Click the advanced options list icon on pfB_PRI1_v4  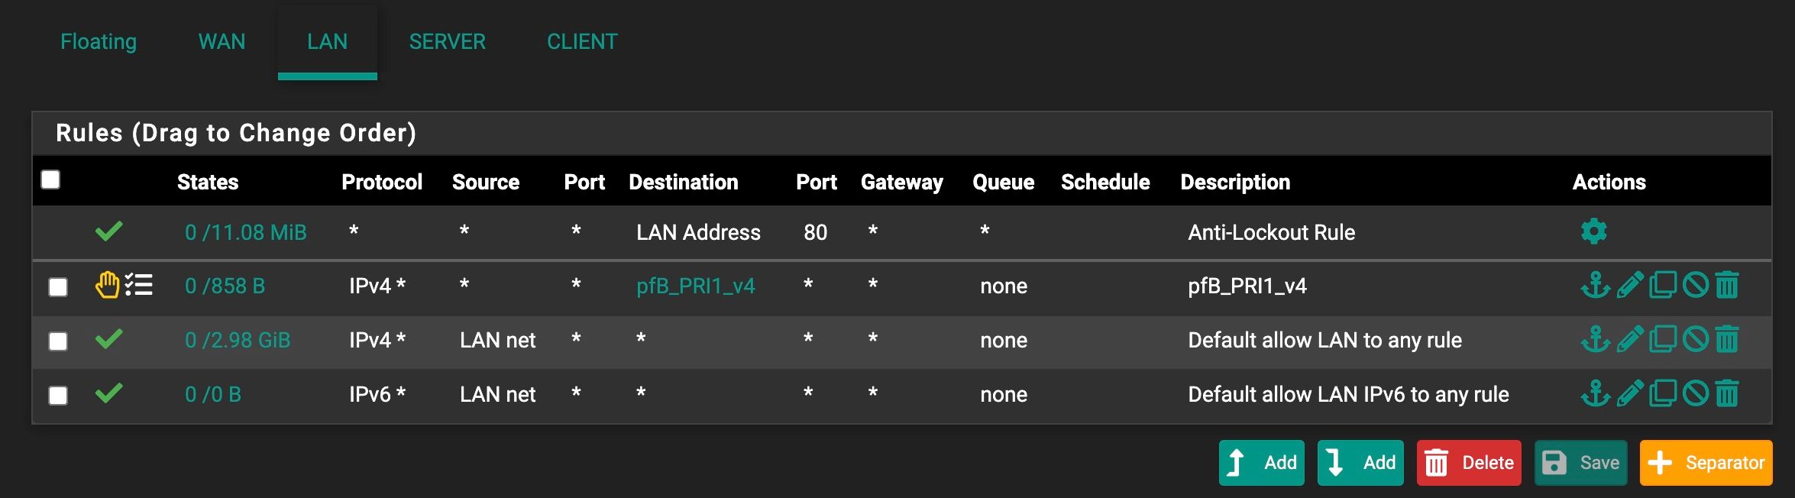139,285
